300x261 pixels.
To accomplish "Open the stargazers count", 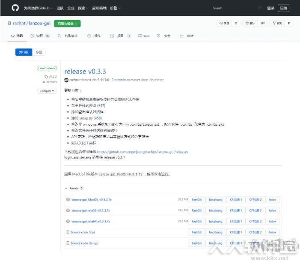I will pos(262,23).
